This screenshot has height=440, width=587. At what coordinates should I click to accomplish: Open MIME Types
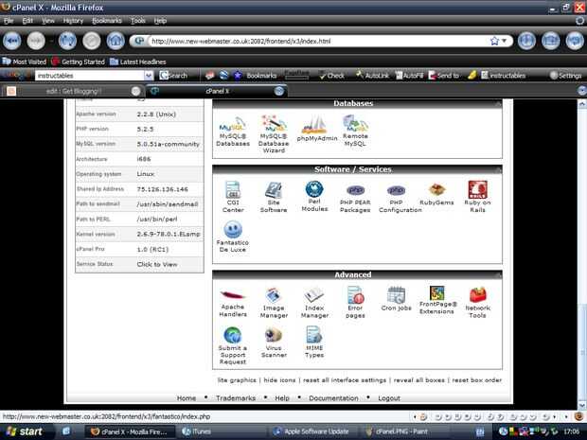314,342
